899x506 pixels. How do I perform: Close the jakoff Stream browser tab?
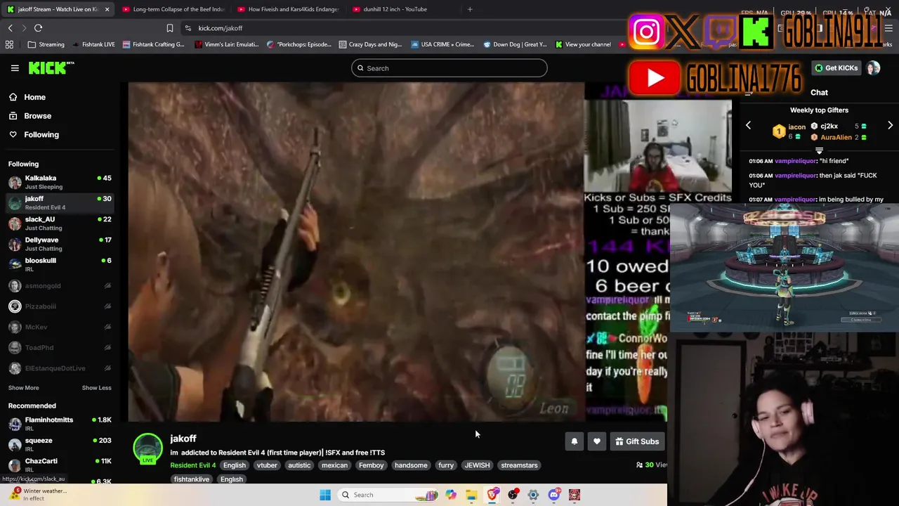click(107, 9)
